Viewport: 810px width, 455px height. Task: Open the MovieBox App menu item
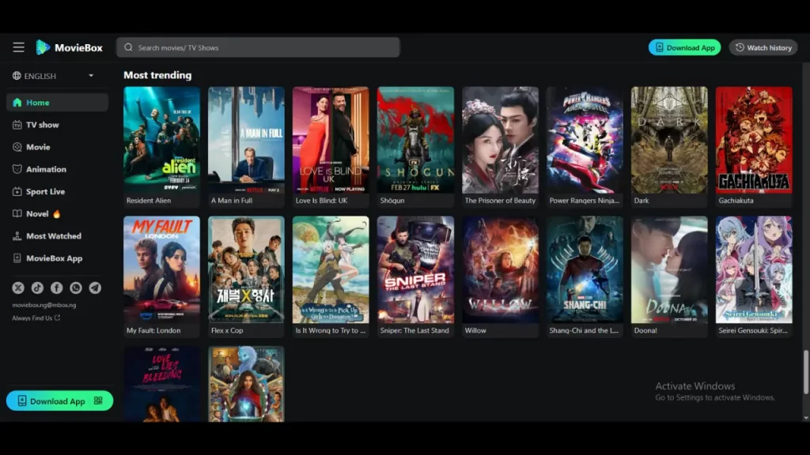57,258
